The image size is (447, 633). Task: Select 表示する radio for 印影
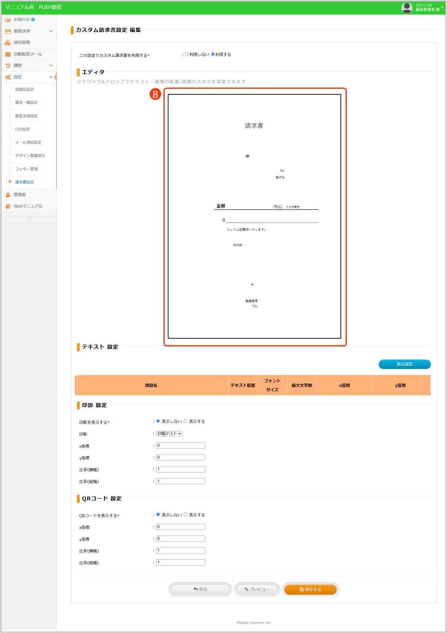click(x=185, y=421)
